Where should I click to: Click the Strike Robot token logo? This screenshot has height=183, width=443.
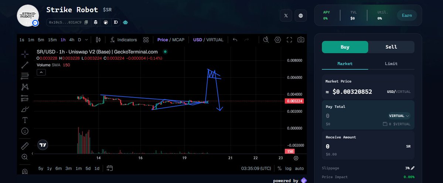coord(28,15)
